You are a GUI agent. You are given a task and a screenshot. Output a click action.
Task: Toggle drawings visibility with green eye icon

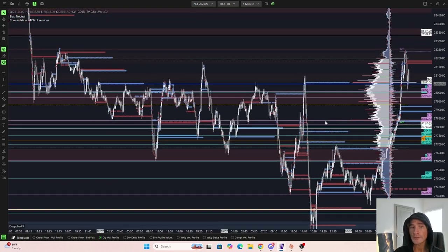4,49
